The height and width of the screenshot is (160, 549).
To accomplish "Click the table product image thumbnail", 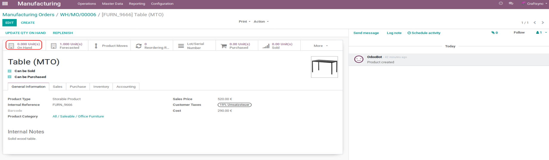I will [324, 67].
